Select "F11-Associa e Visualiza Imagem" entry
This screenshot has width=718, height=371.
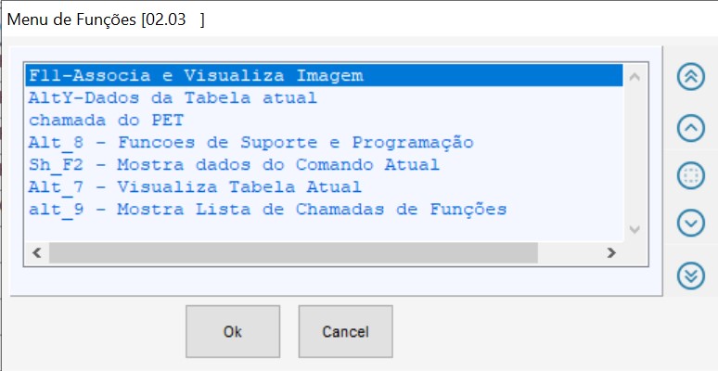coord(195,75)
